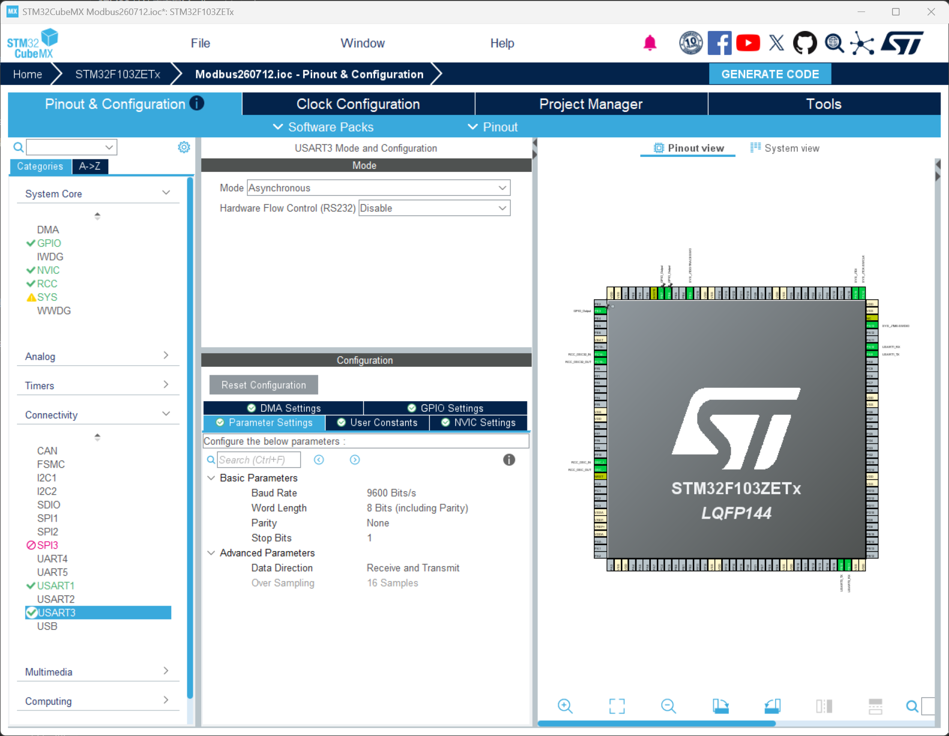The width and height of the screenshot is (949, 736).
Task: Click the Reset Configuration button
Action: click(x=264, y=385)
